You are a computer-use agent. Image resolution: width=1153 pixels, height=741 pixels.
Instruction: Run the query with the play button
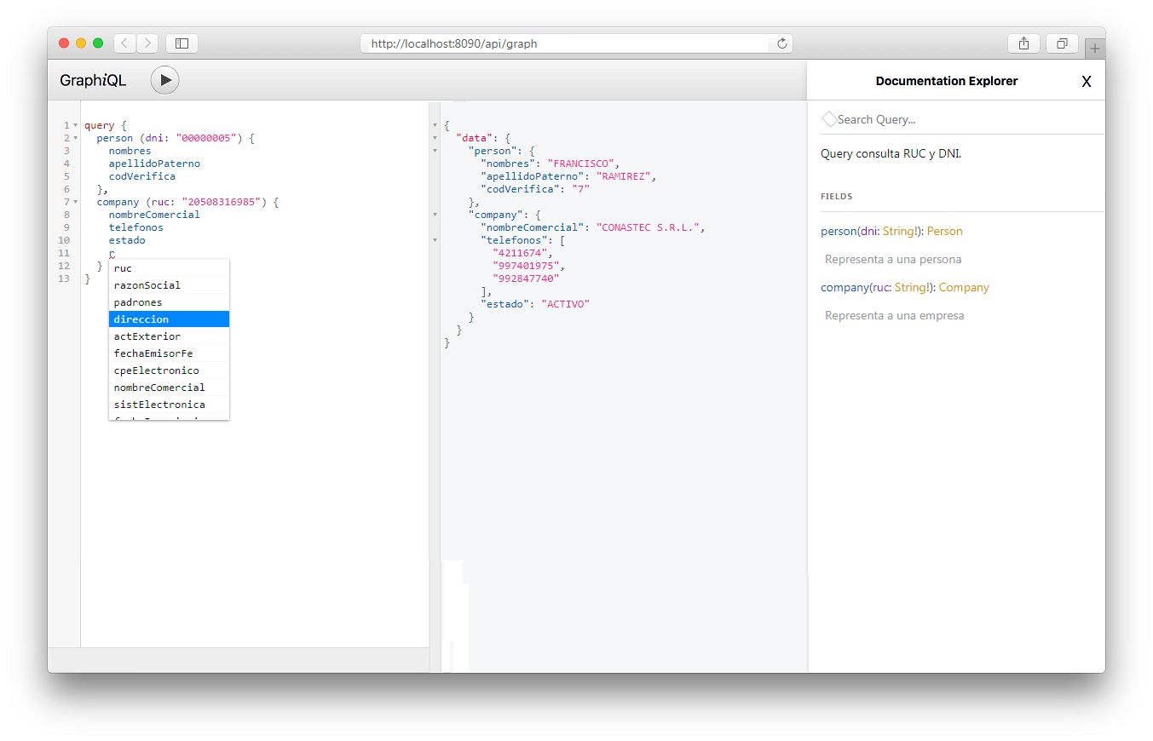coord(164,80)
